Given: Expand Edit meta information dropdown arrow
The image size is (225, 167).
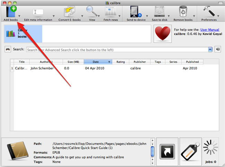Looking at the screenshot, I should pos(54,16).
